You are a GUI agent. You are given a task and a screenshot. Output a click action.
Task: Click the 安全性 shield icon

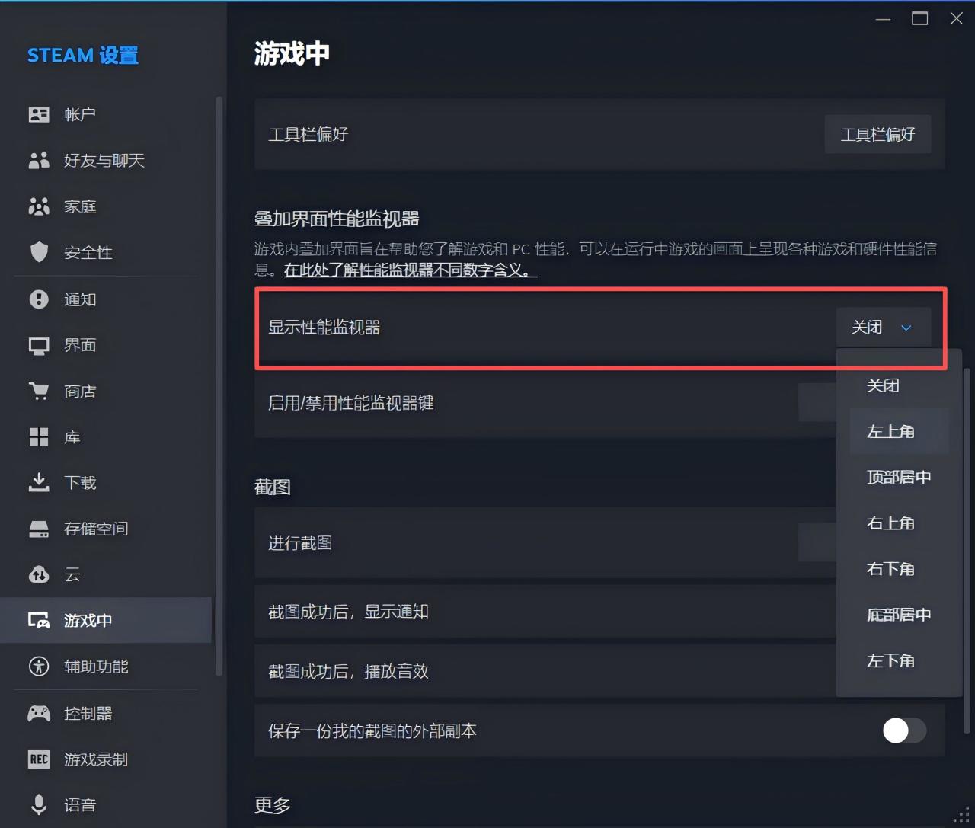pyautogui.click(x=39, y=252)
